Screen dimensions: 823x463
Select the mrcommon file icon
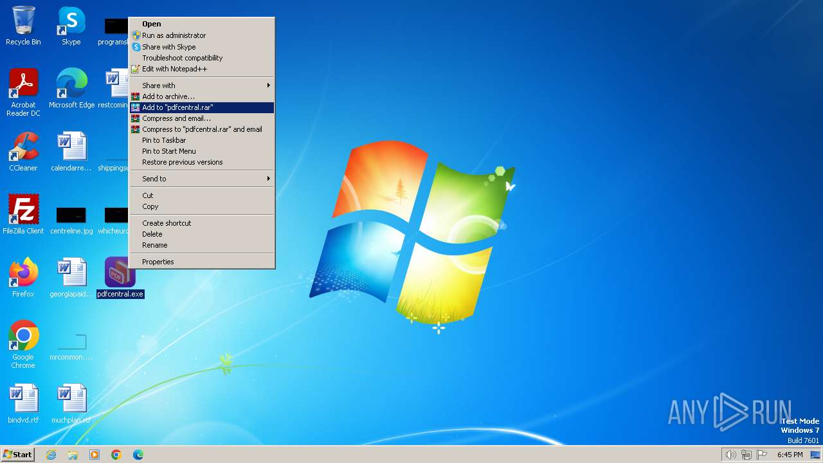(71, 347)
